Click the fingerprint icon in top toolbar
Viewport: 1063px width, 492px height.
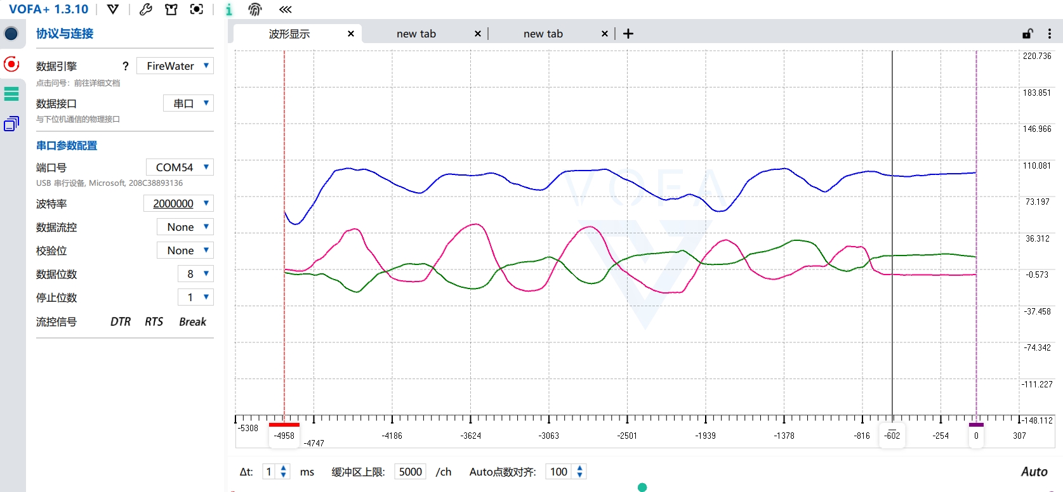point(255,10)
